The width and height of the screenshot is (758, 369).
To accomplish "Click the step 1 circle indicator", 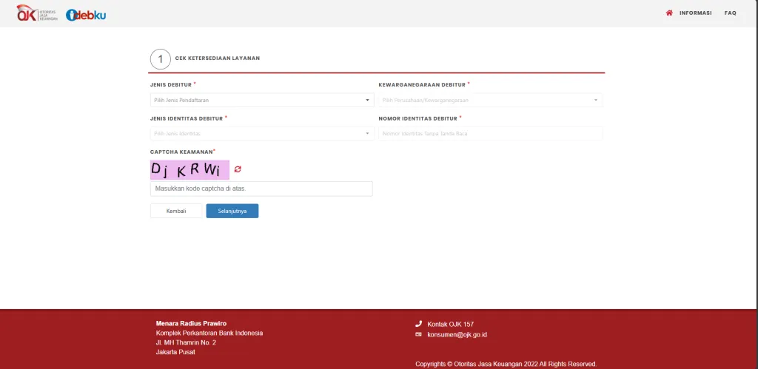I will tap(161, 59).
